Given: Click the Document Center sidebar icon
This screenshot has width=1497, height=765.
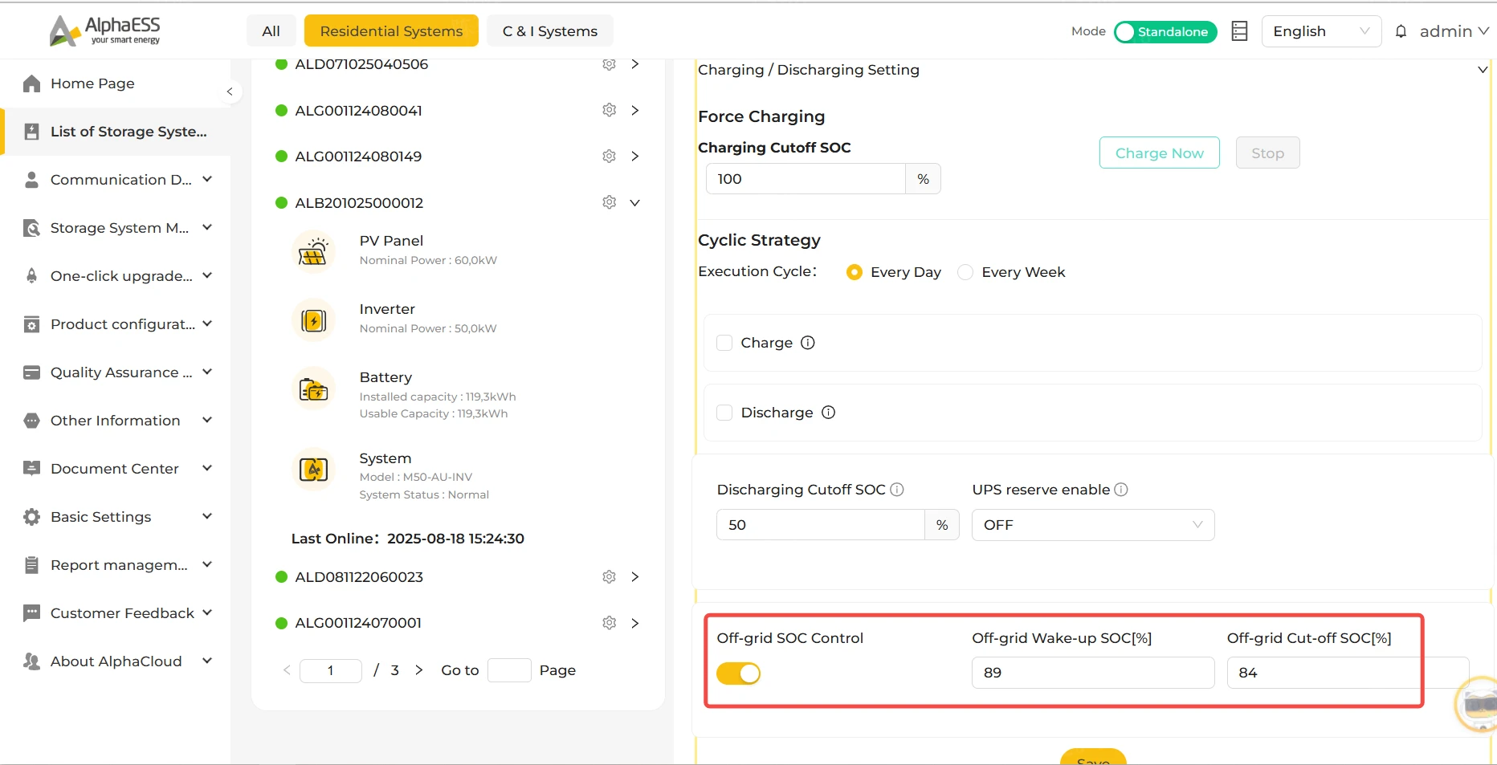Looking at the screenshot, I should [31, 469].
